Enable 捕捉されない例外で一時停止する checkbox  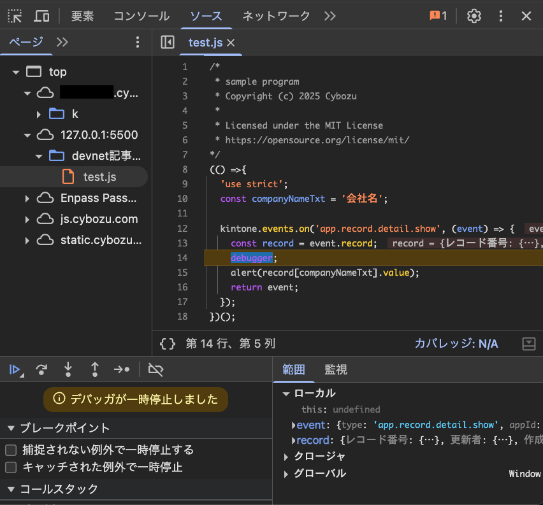click(11, 450)
